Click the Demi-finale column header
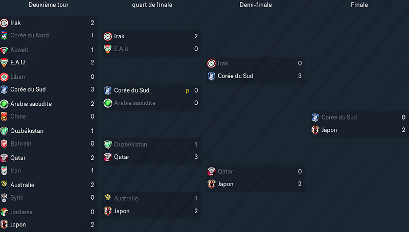The width and height of the screenshot is (409, 232). click(256, 5)
